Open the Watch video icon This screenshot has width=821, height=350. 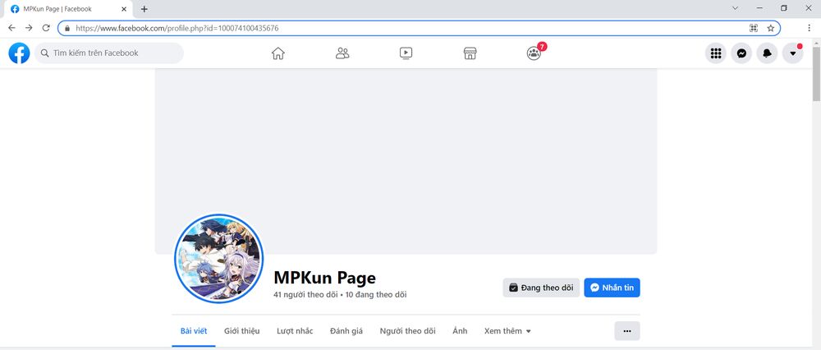coord(406,53)
